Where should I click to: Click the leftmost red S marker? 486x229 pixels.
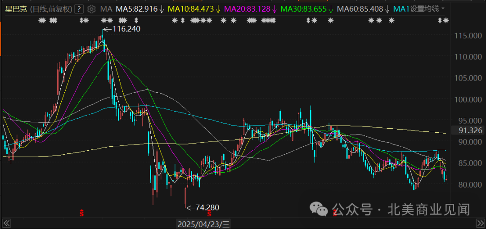pyautogui.click(x=82, y=212)
